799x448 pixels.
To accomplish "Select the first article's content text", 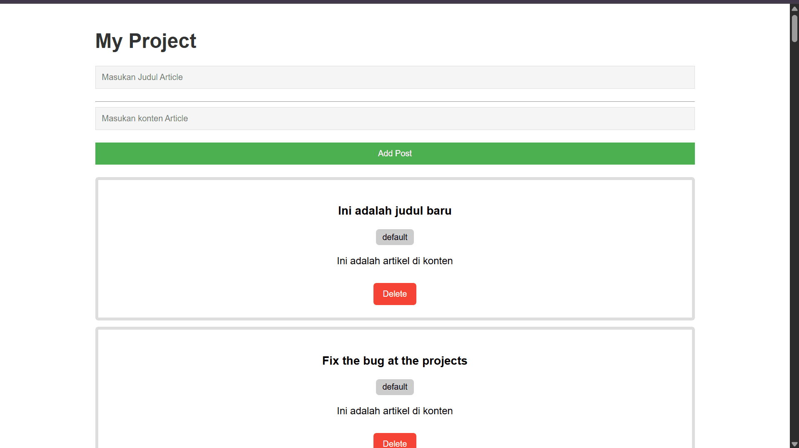I will pyautogui.click(x=395, y=261).
